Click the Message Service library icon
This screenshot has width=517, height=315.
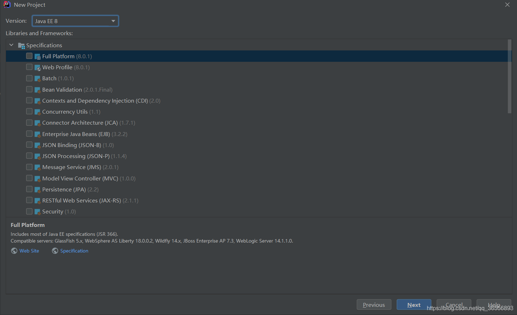(x=38, y=167)
